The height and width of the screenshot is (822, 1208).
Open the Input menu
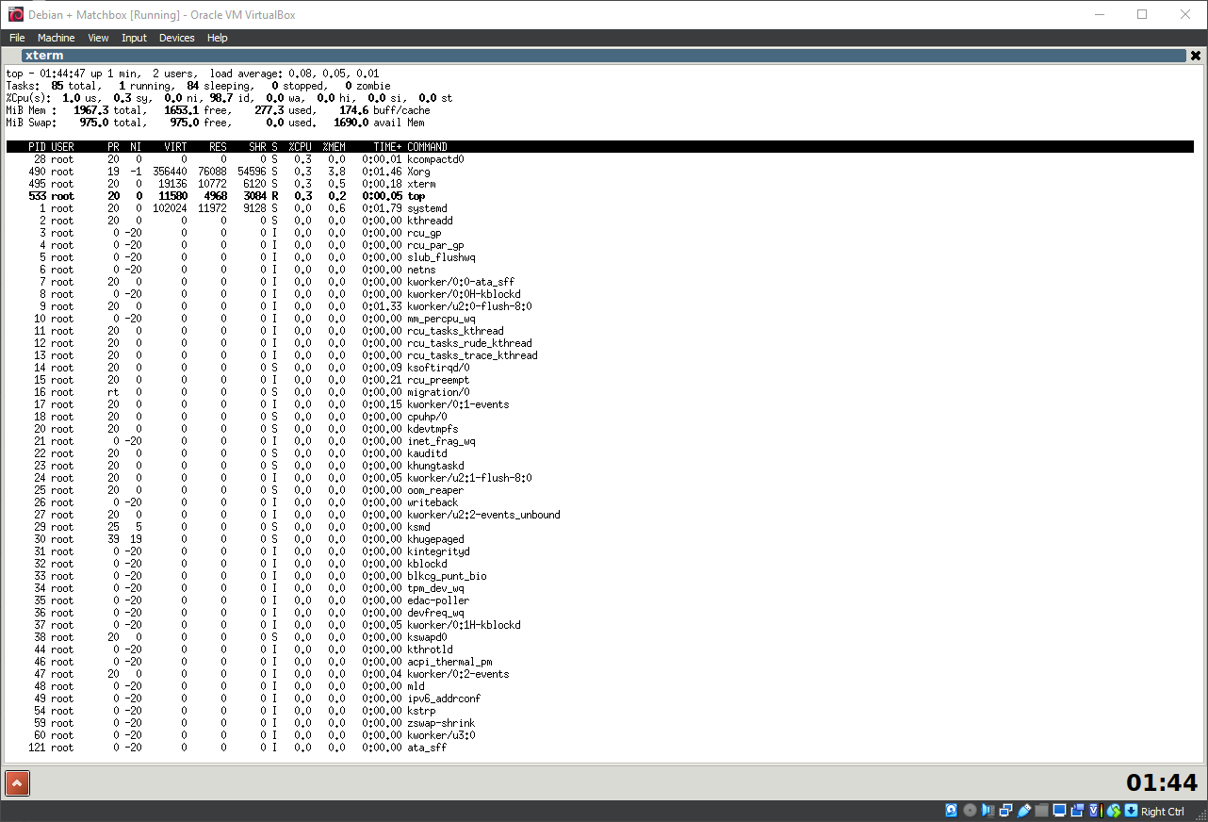point(134,38)
